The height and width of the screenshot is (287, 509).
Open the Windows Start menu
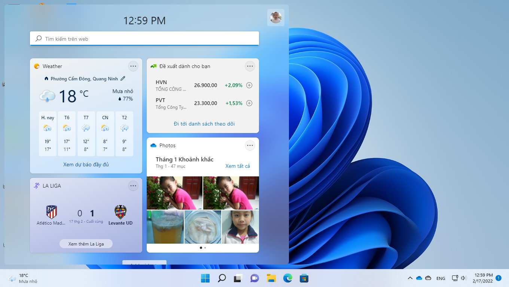click(x=205, y=278)
